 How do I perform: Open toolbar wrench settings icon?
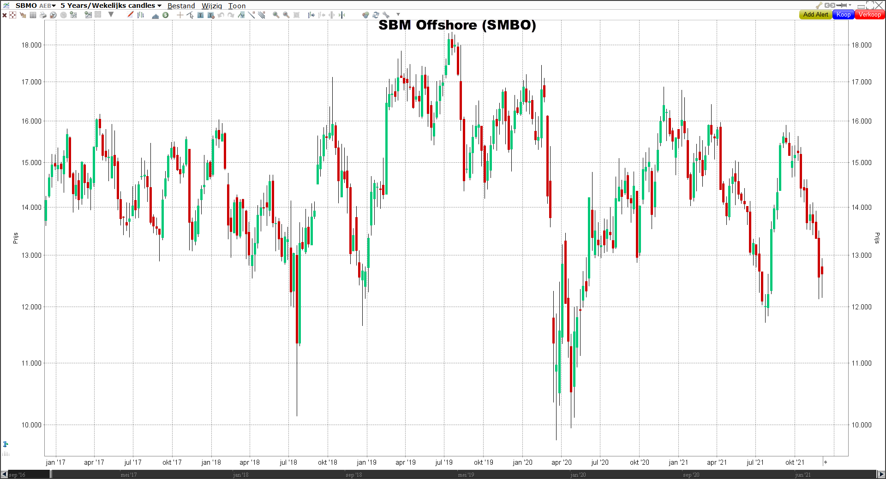click(x=386, y=15)
